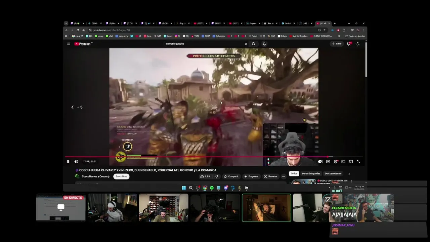430x242 pixels.
Task: Pause the YouTube video
Action: (68, 162)
